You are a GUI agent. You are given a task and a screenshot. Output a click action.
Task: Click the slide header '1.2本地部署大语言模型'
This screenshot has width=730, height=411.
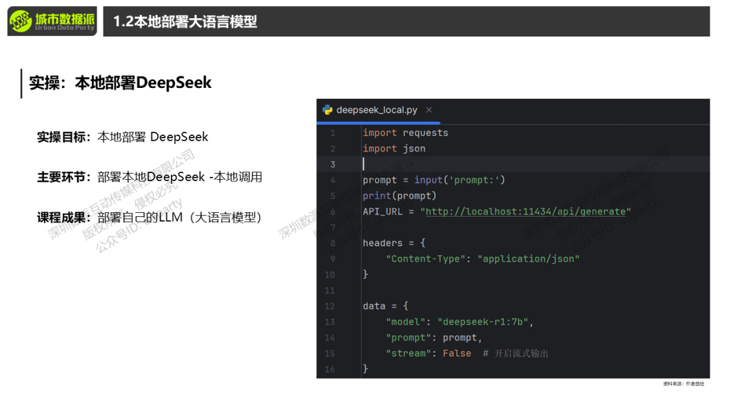point(185,22)
